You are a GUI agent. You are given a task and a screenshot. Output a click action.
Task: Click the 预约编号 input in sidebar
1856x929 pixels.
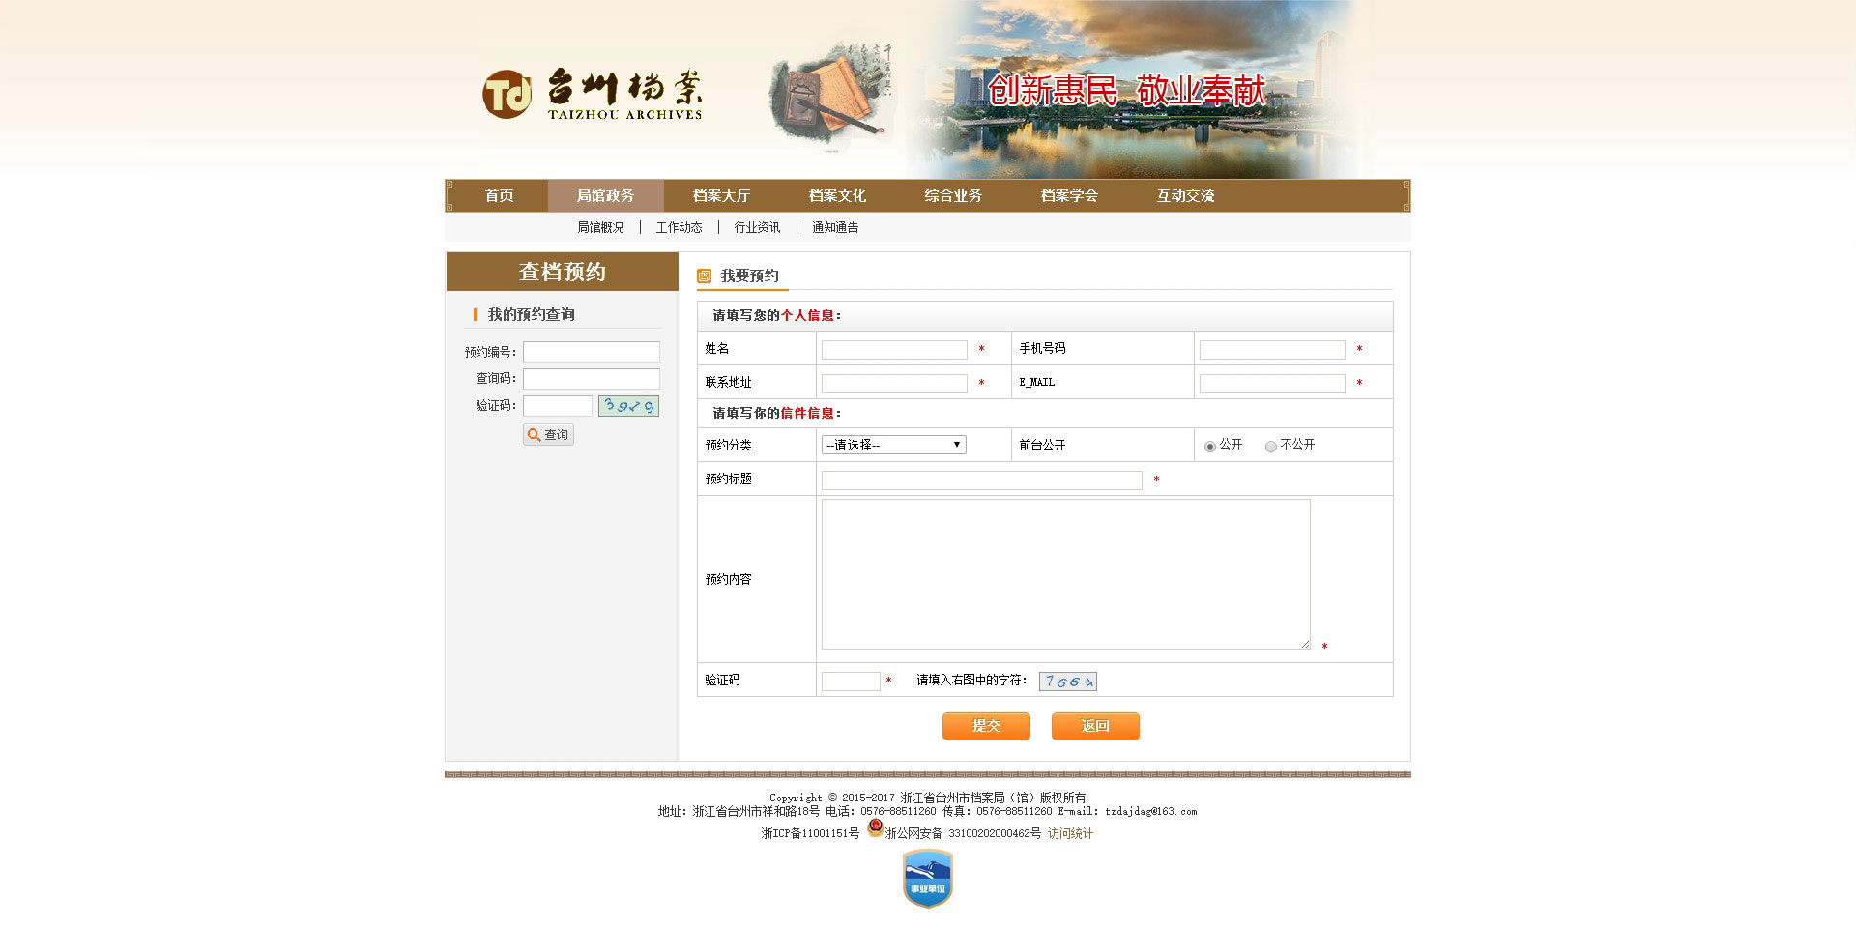592,352
